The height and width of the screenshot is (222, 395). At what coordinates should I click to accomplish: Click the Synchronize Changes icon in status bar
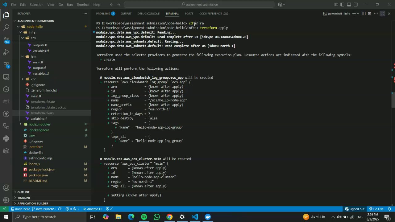(x=60, y=209)
